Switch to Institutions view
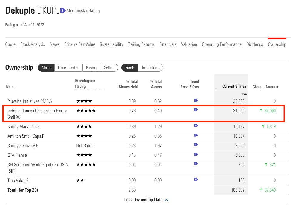Screen dimensions: 291x208 pyautogui.click(x=150, y=68)
